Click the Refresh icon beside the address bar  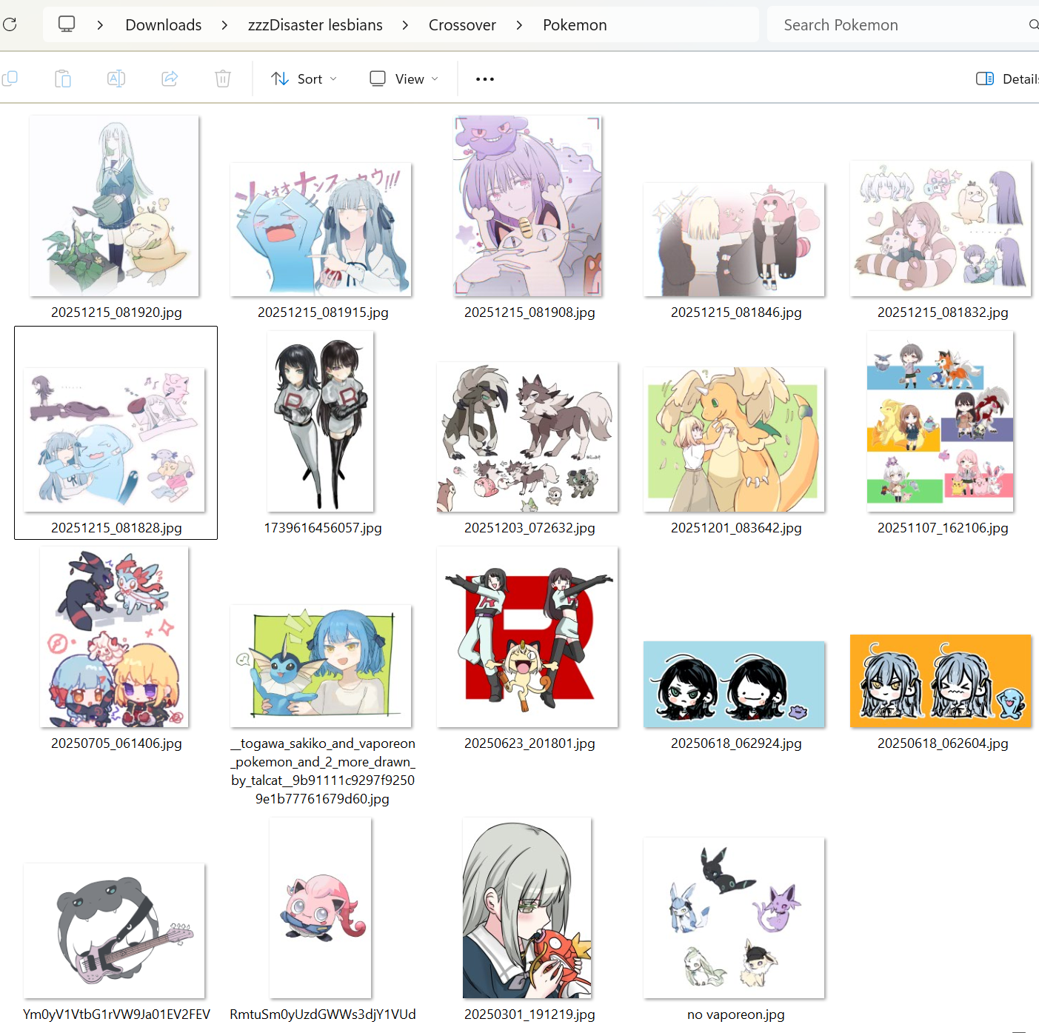[x=10, y=24]
